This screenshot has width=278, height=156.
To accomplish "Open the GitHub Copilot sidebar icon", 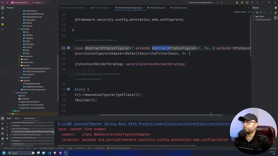I will [x=3, y=18].
